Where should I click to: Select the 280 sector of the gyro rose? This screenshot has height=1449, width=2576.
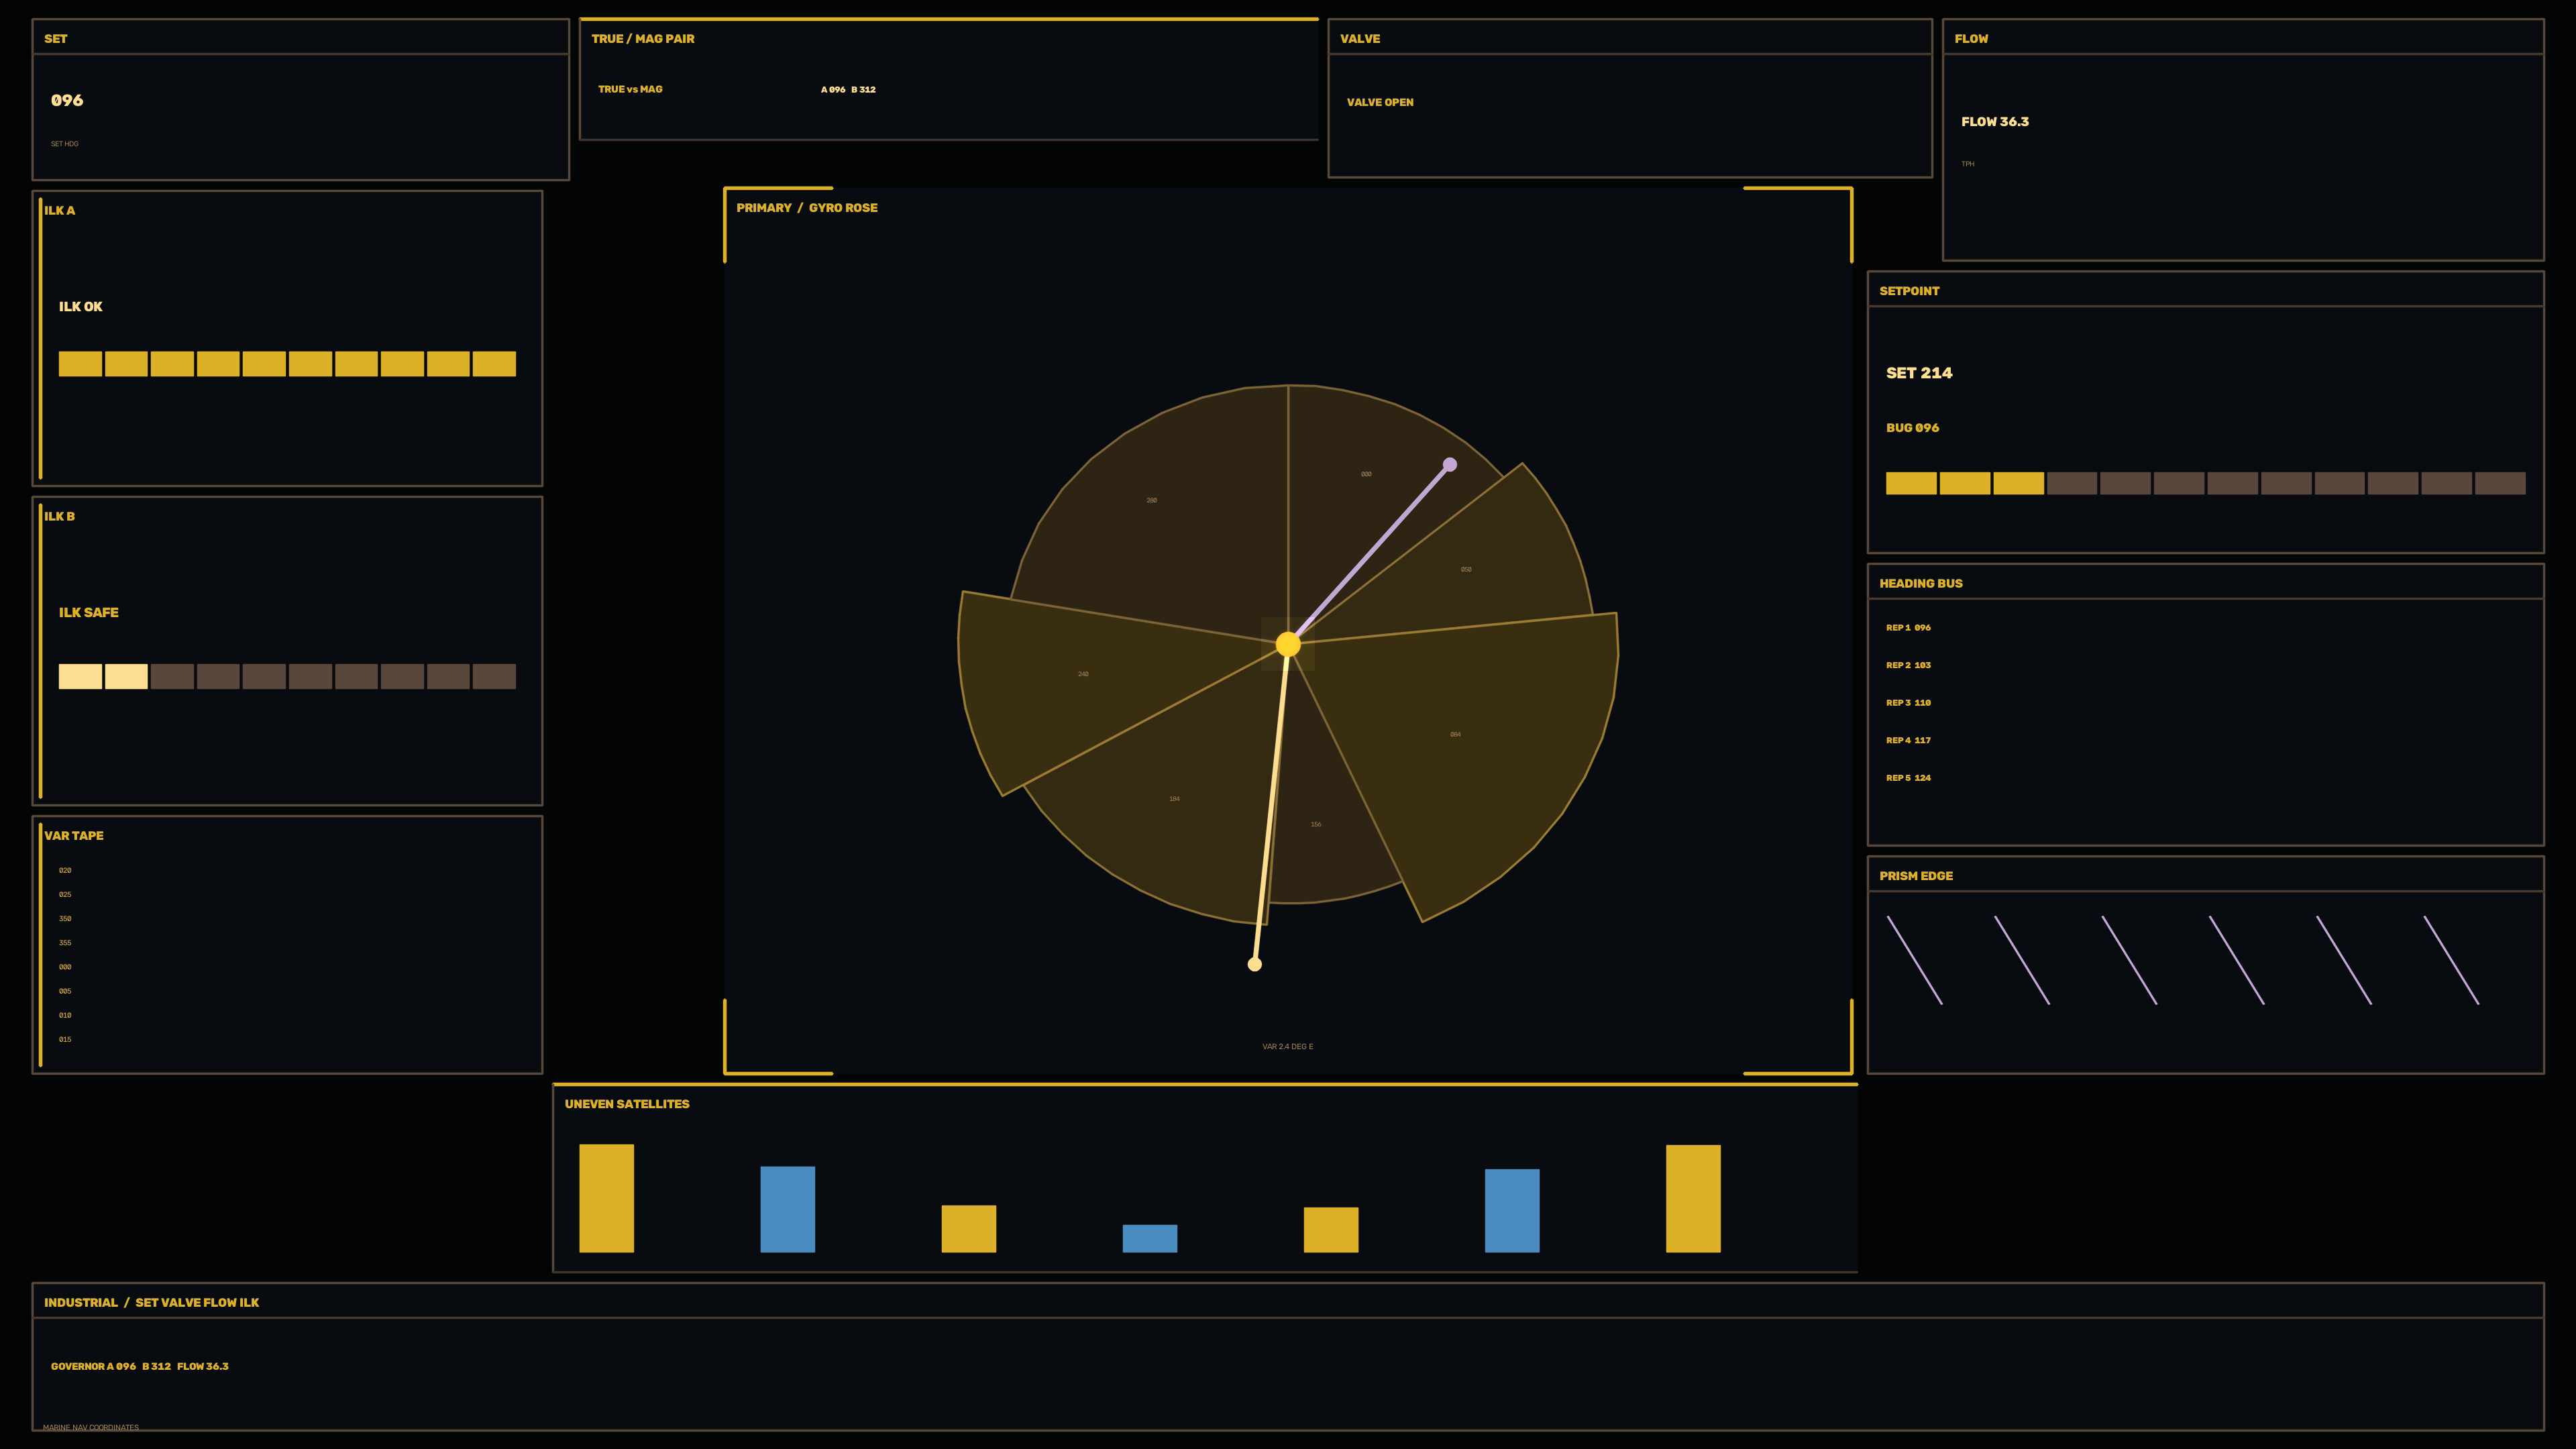coord(1152,500)
